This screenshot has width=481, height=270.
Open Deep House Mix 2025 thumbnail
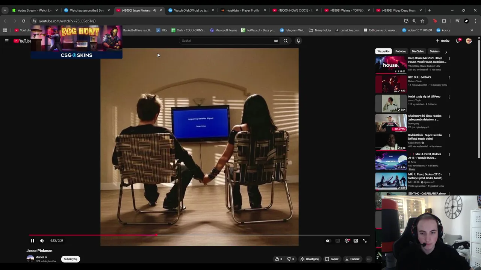[391, 64]
